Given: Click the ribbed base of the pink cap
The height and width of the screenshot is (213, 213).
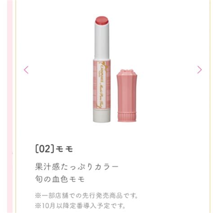Looking at the screenshot, I should pos(127,117).
